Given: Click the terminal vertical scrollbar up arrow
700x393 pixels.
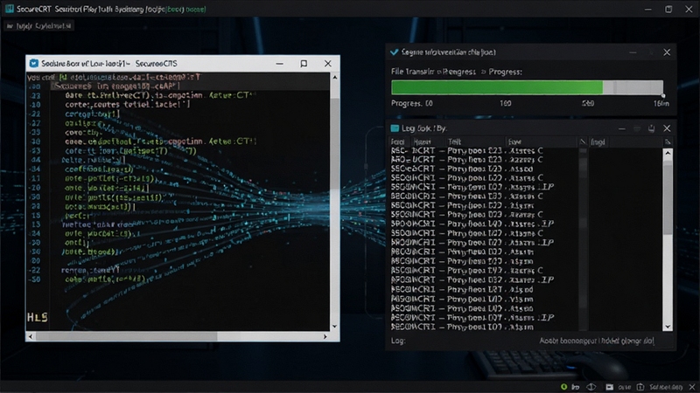Looking at the screenshot, I should [x=335, y=78].
